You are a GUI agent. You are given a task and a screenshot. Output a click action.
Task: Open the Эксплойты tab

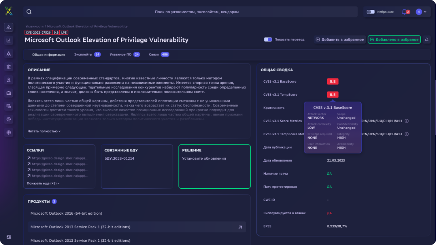click(x=87, y=54)
